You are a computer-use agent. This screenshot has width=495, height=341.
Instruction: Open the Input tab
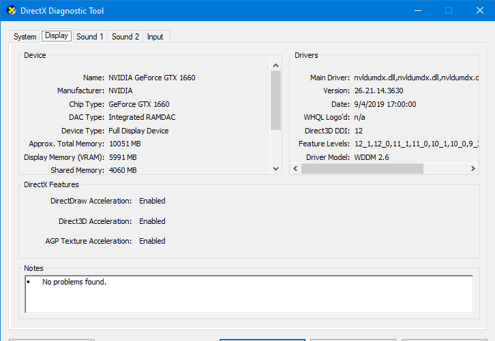coord(155,37)
